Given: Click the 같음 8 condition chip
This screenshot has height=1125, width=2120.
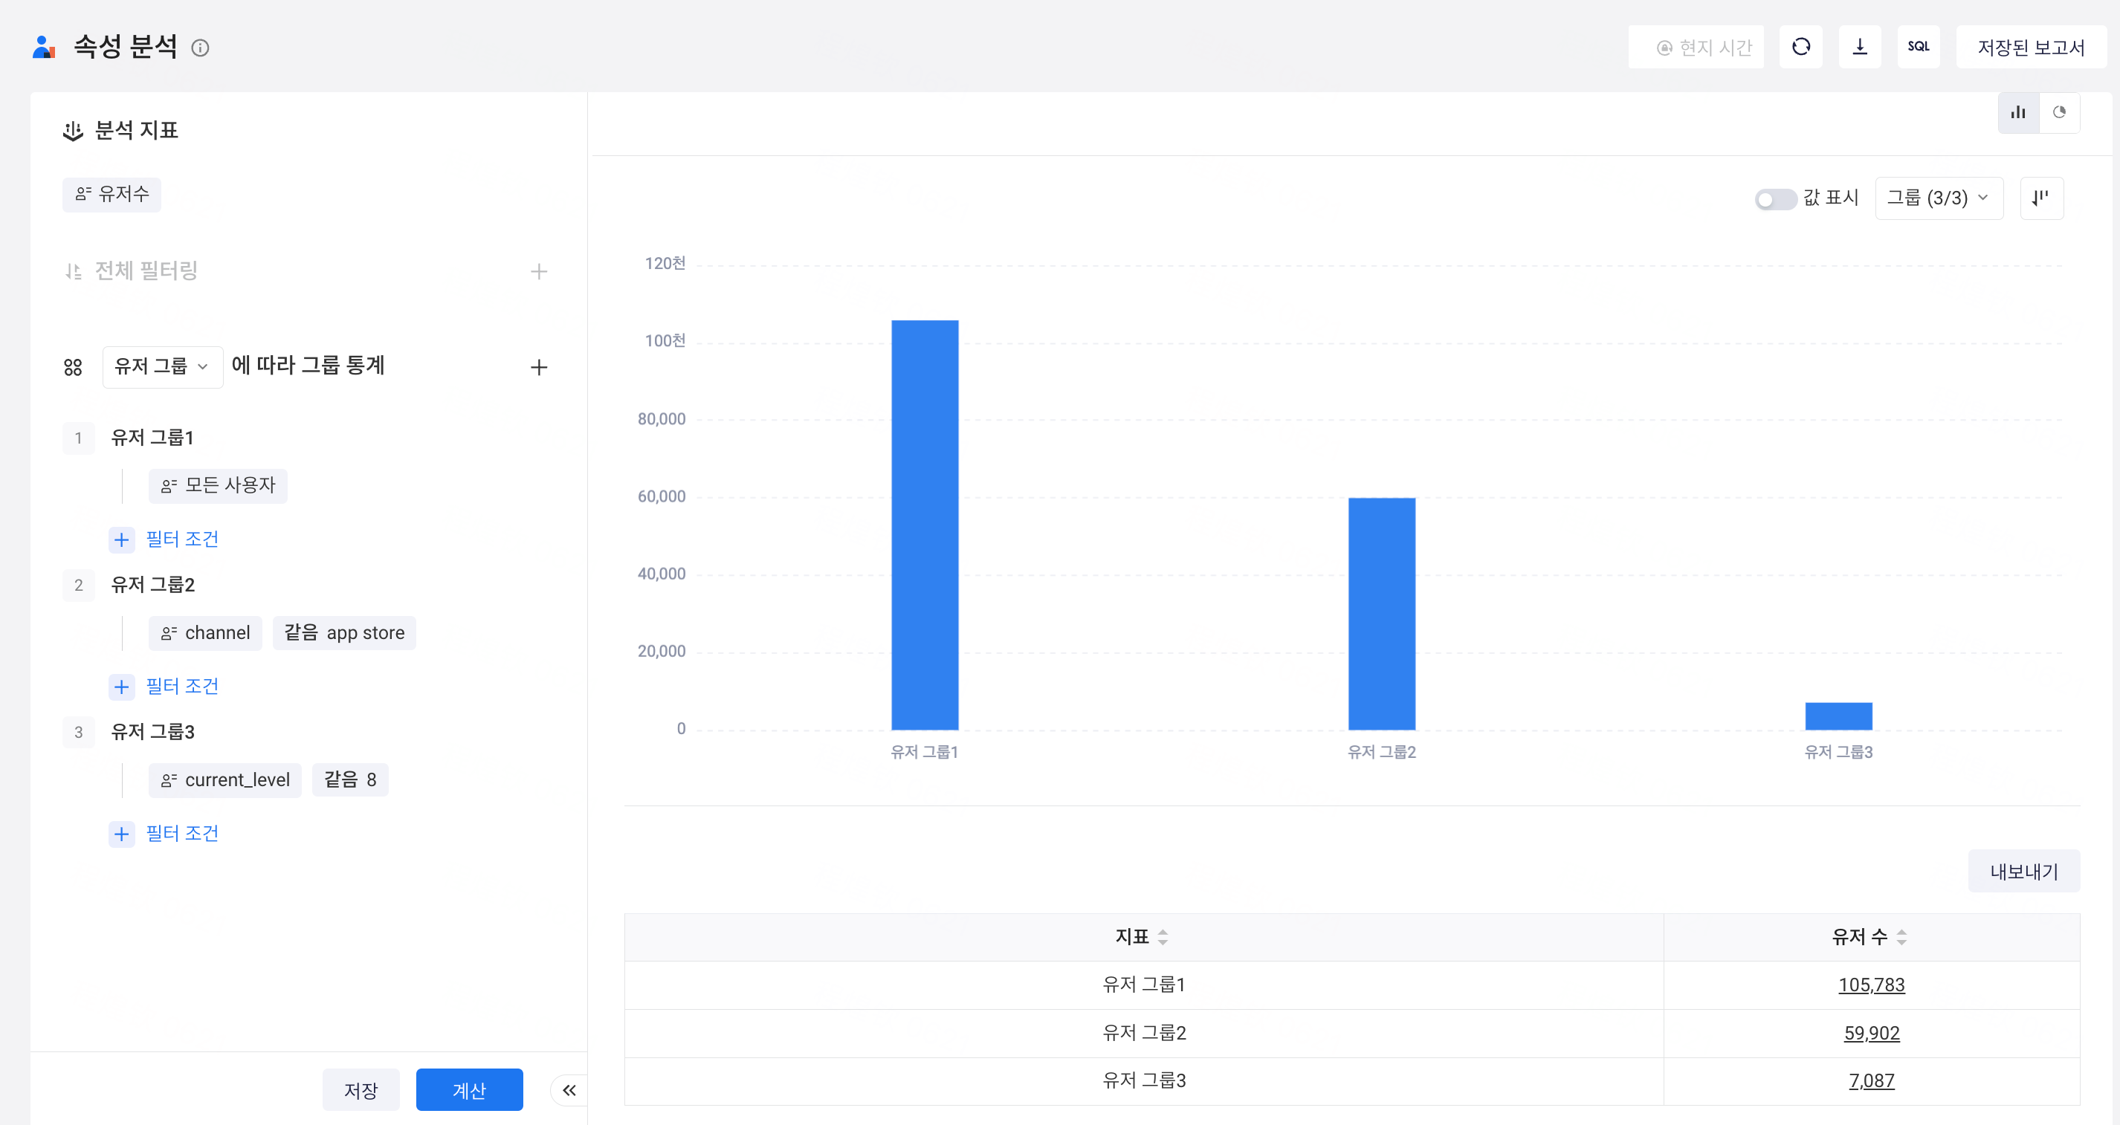Looking at the screenshot, I should (350, 780).
